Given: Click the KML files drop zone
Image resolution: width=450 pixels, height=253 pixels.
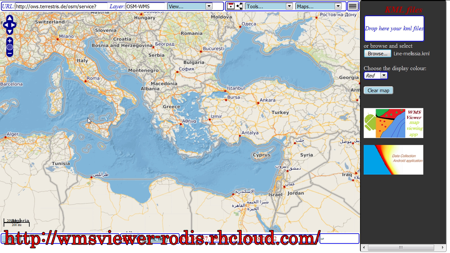Looking at the screenshot, I should tap(394, 28).
